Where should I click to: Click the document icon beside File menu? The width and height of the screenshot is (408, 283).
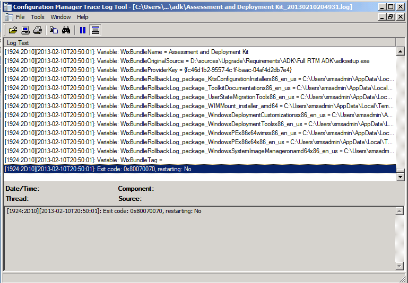[9, 17]
